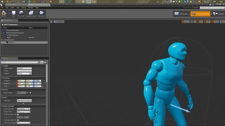Click the Location Z value field
Screen dimensions: 225x126
point(38,81)
